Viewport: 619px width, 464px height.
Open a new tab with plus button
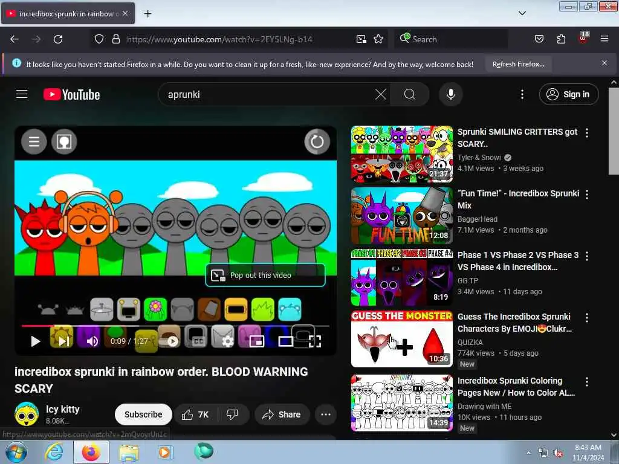pos(147,14)
